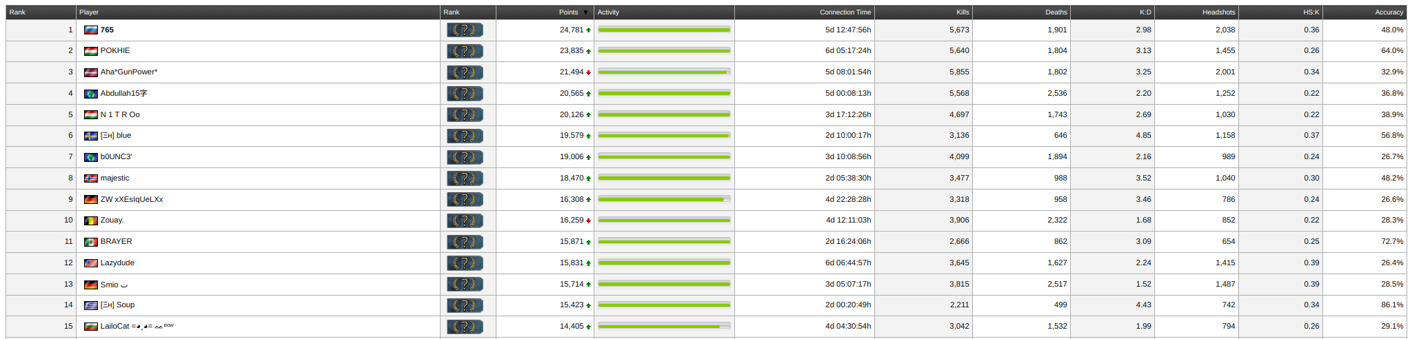Click the rank badge icon for b0UNC3'

tap(465, 157)
